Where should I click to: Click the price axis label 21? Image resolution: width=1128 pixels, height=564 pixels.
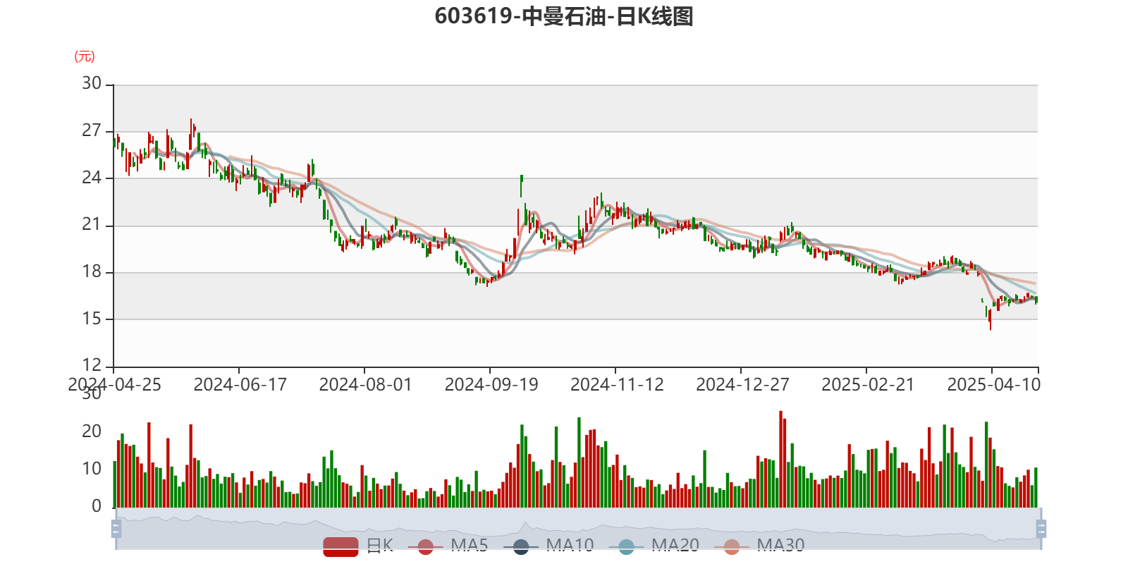[x=92, y=224]
